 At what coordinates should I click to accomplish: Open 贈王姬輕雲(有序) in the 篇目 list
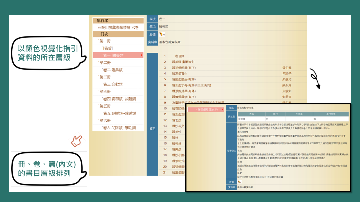[x=184, y=68]
